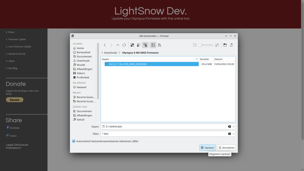Viewport: 304px width, 171px height.
Task: Click the Annuleren cancel button
Action: click(226, 148)
